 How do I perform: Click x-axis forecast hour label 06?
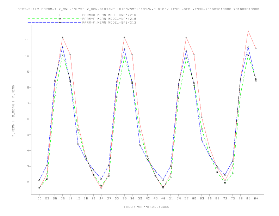point(55,198)
